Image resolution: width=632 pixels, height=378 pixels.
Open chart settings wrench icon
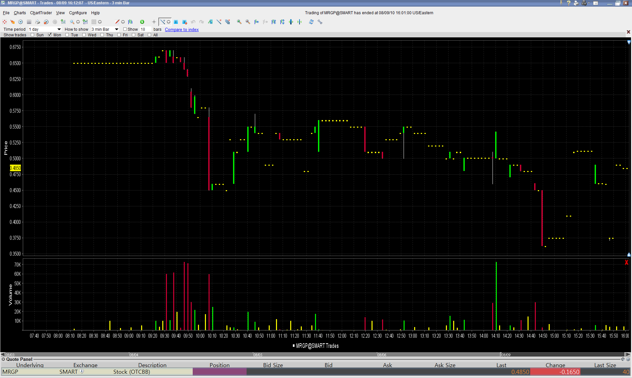(320, 22)
